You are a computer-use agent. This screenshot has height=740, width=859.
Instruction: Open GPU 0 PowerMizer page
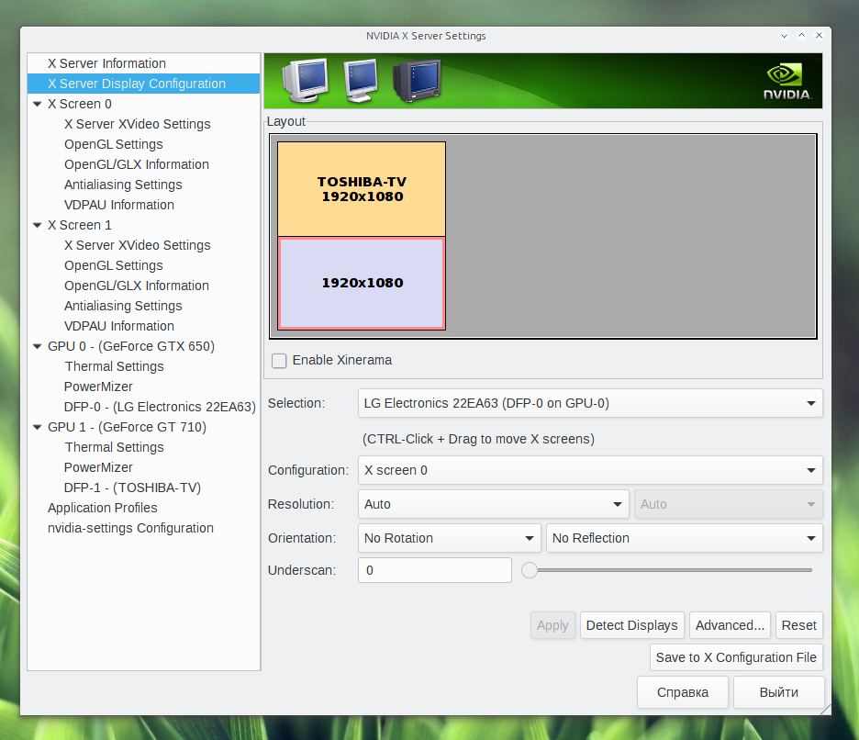(x=143, y=387)
